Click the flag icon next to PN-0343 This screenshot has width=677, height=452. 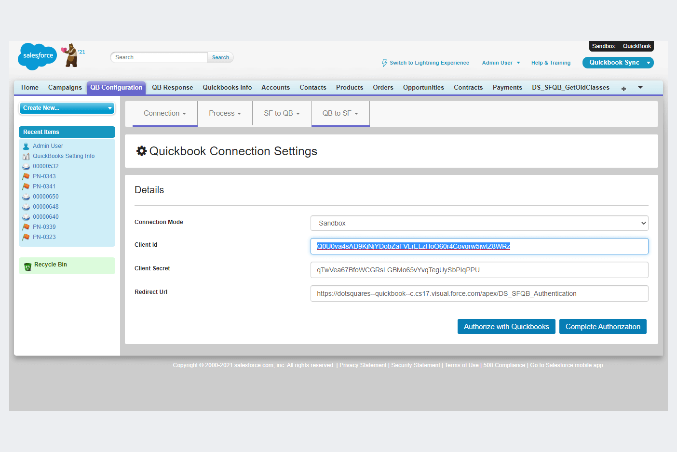[x=26, y=176]
